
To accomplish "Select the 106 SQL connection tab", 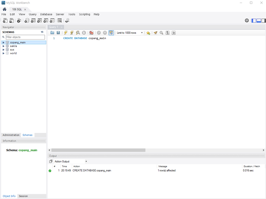I will (x=17, y=9).
